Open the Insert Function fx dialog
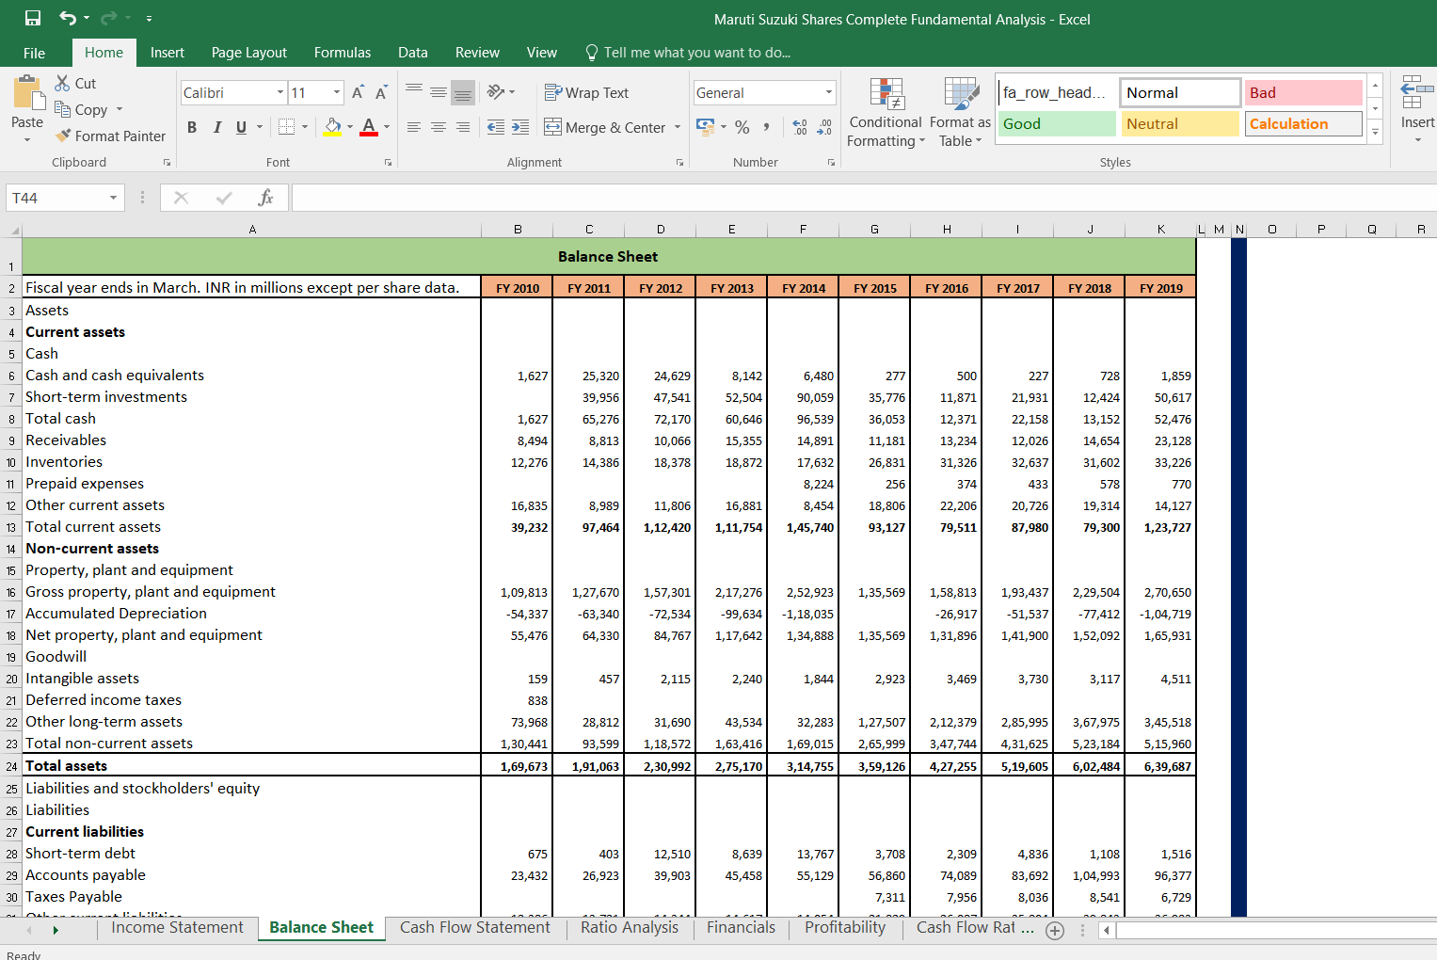Screen dimensions: 1437x960 coord(266,198)
